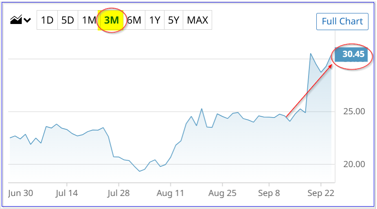Click the Jun 30 date label

20,193
